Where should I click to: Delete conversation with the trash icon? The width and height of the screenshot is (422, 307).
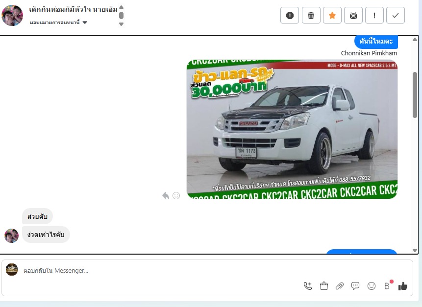311,15
